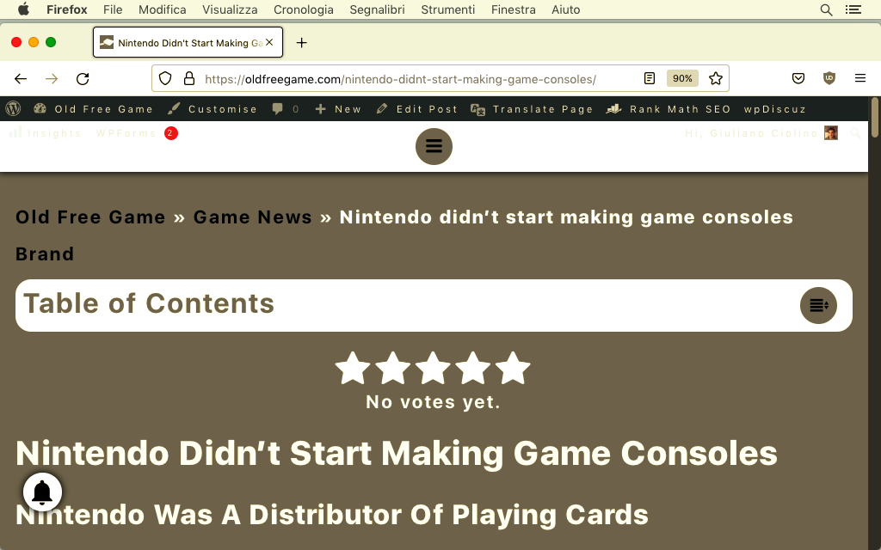Viewport: 881px width, 550px height.
Task: Open the Pocket save icon
Action: (798, 78)
